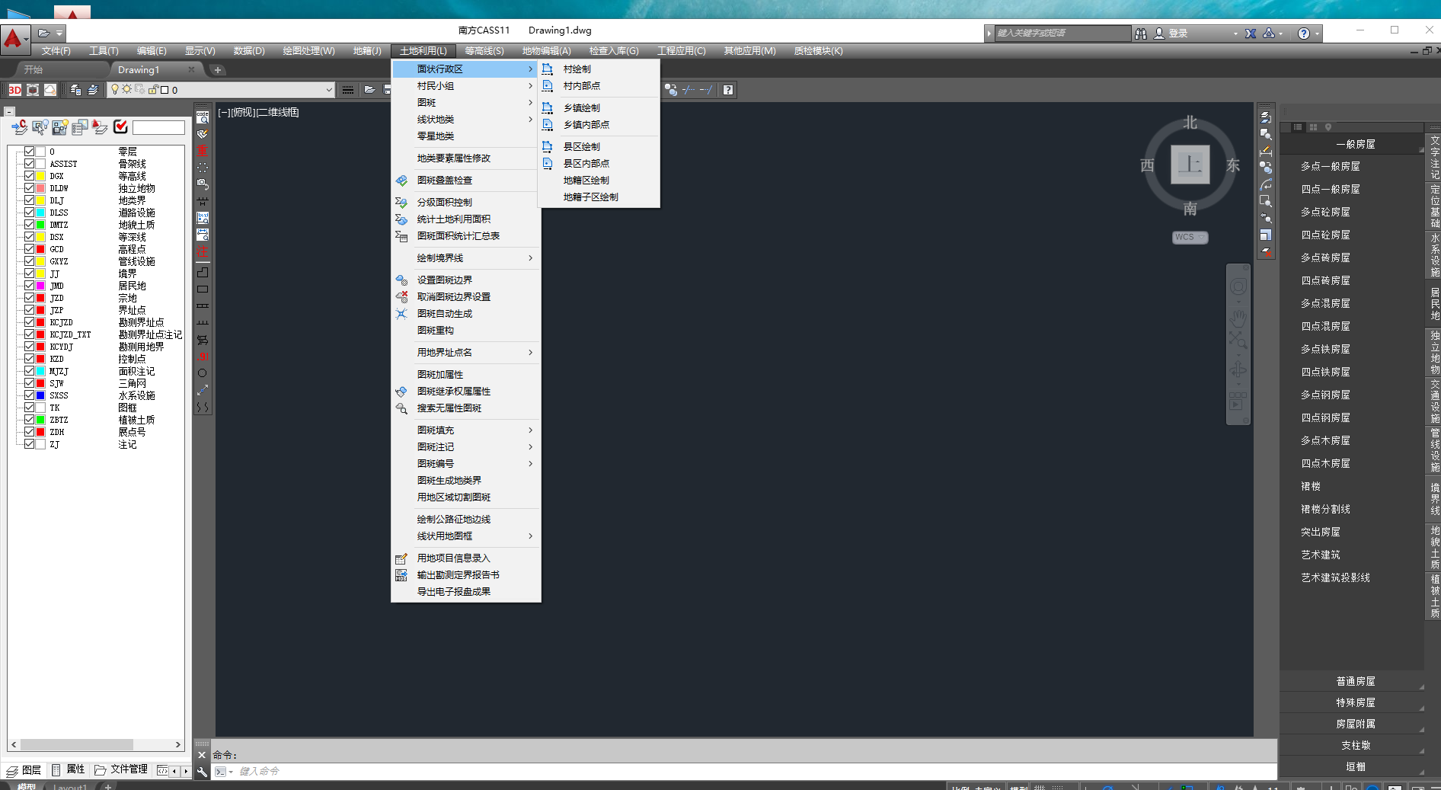
Task: Click the command line wrench settings icon
Action: 203,772
